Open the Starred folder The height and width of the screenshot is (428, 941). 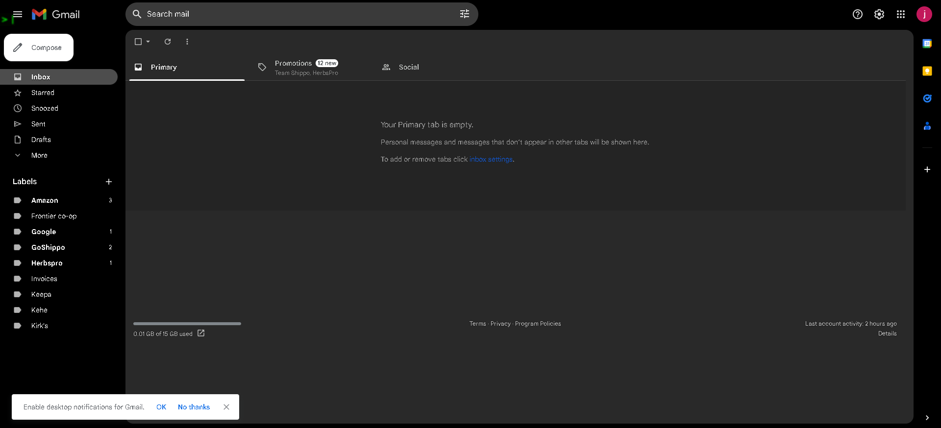59,93
